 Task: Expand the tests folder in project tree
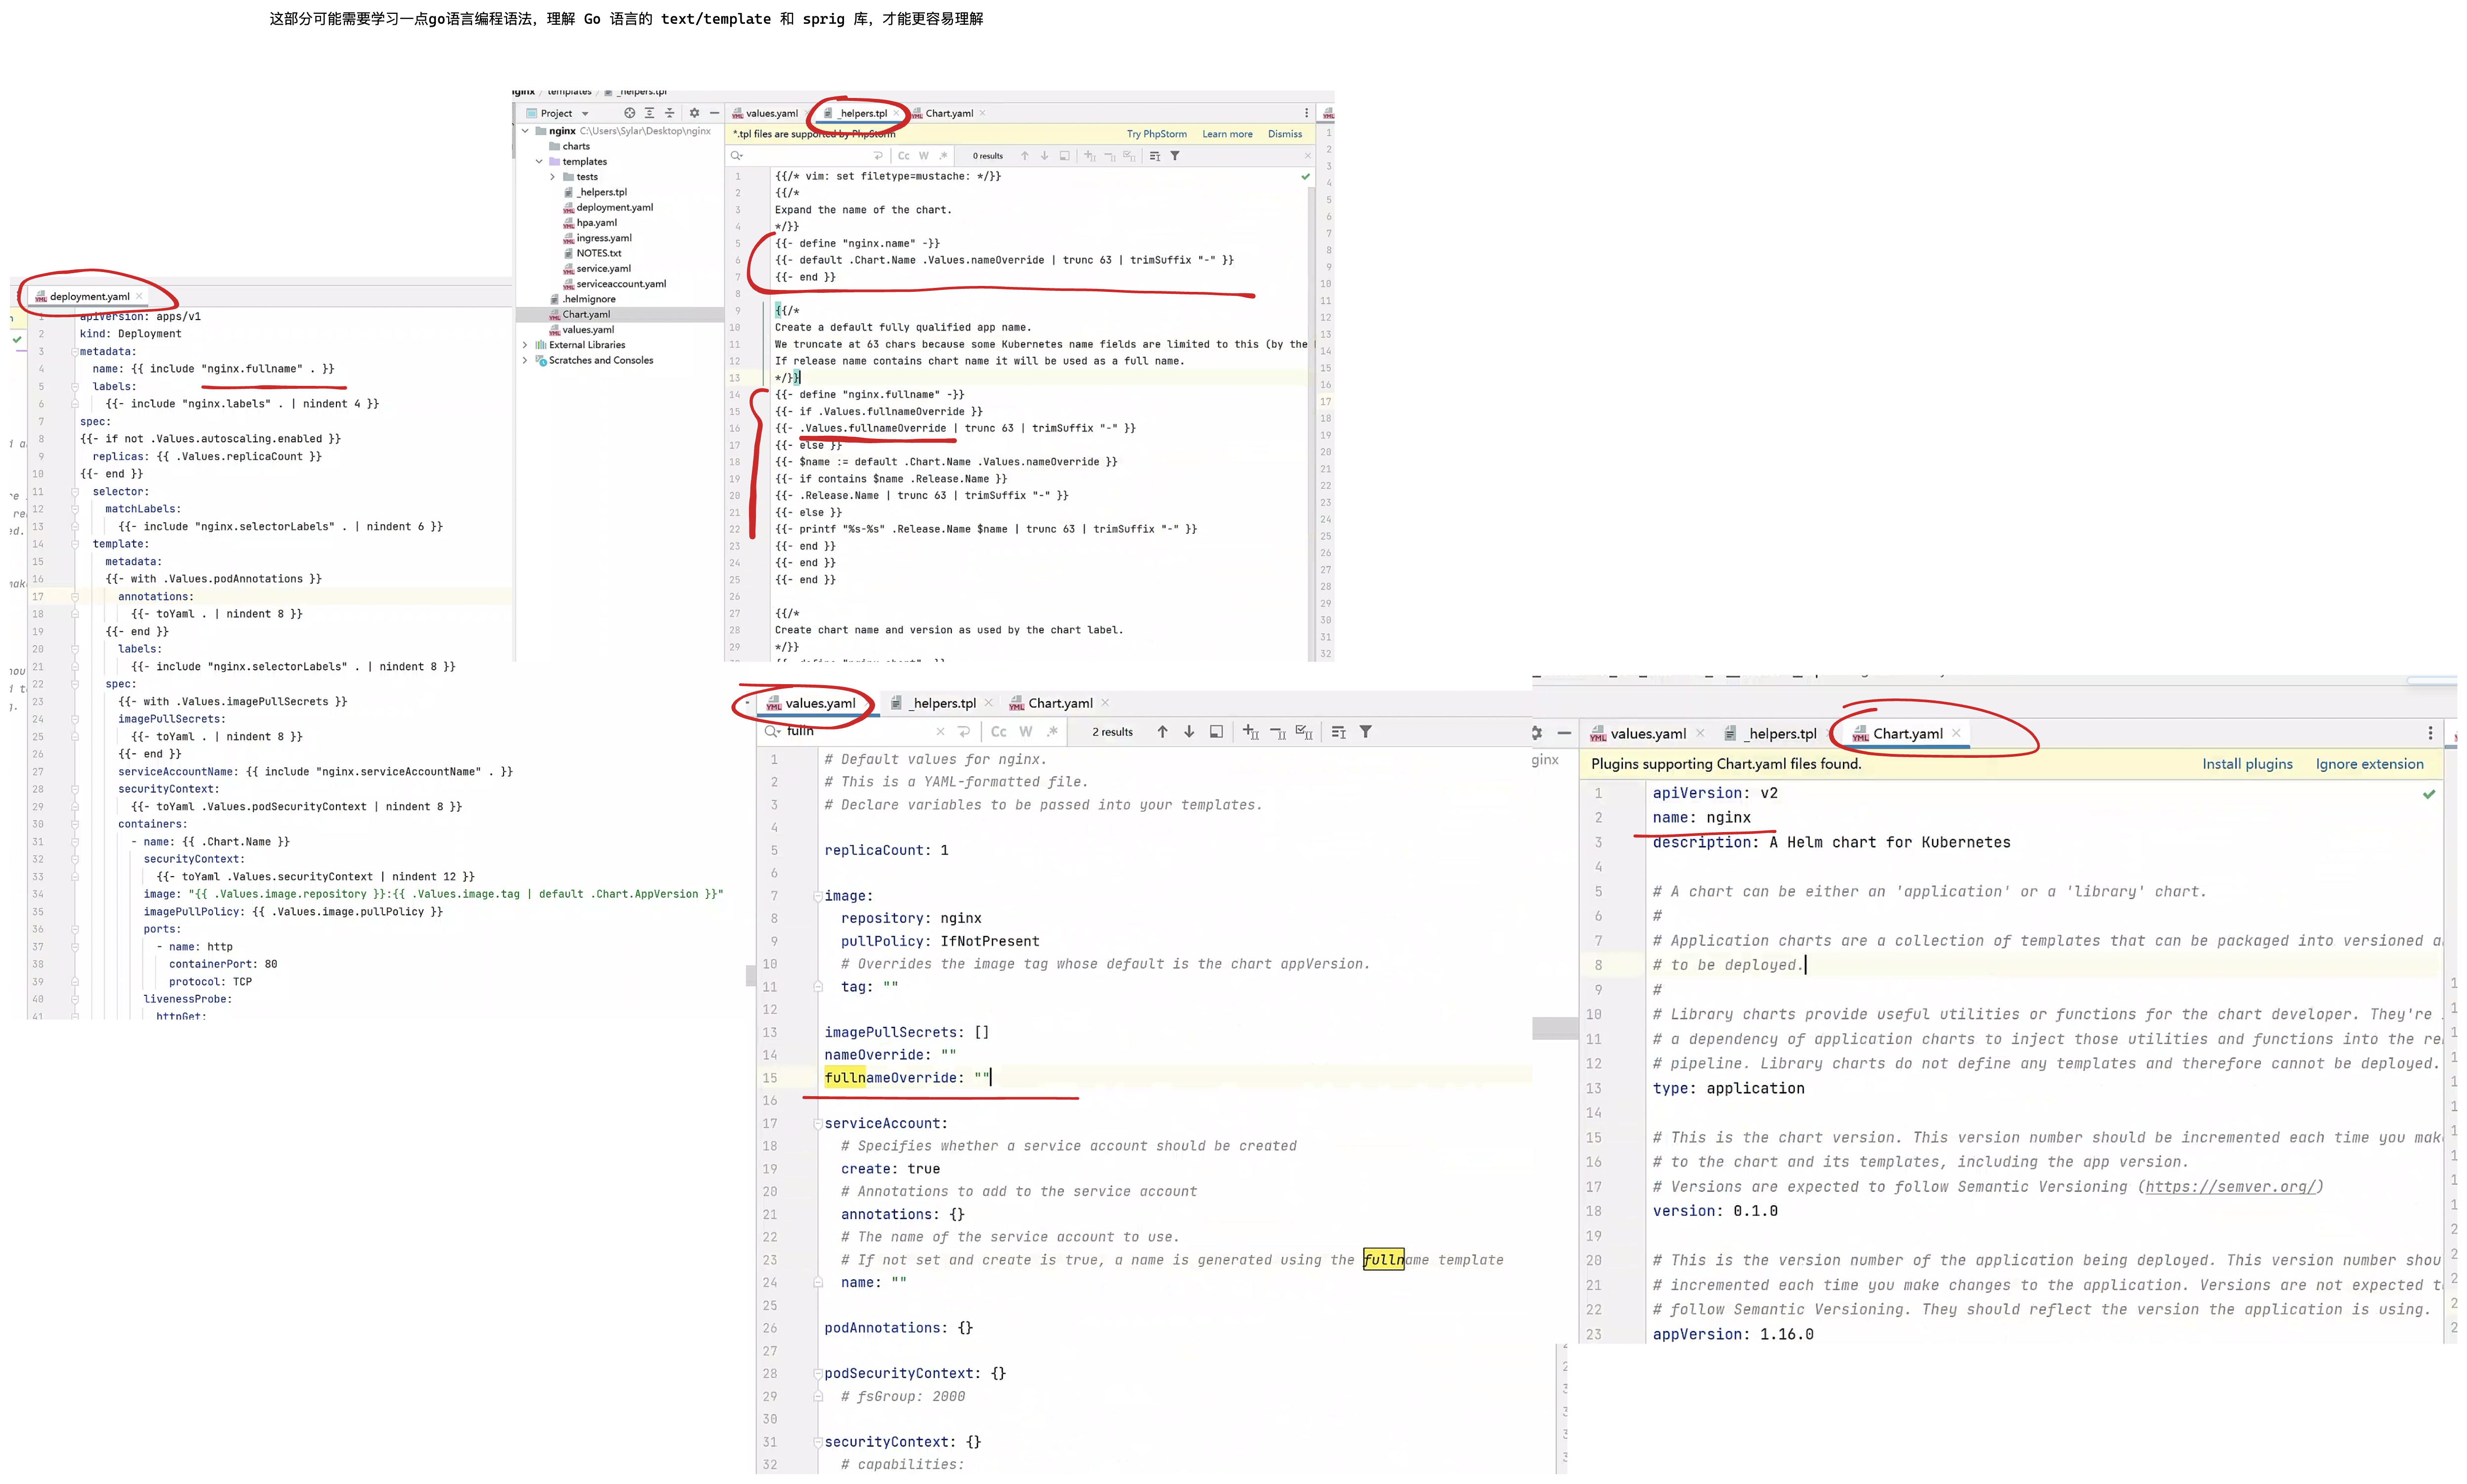point(552,177)
